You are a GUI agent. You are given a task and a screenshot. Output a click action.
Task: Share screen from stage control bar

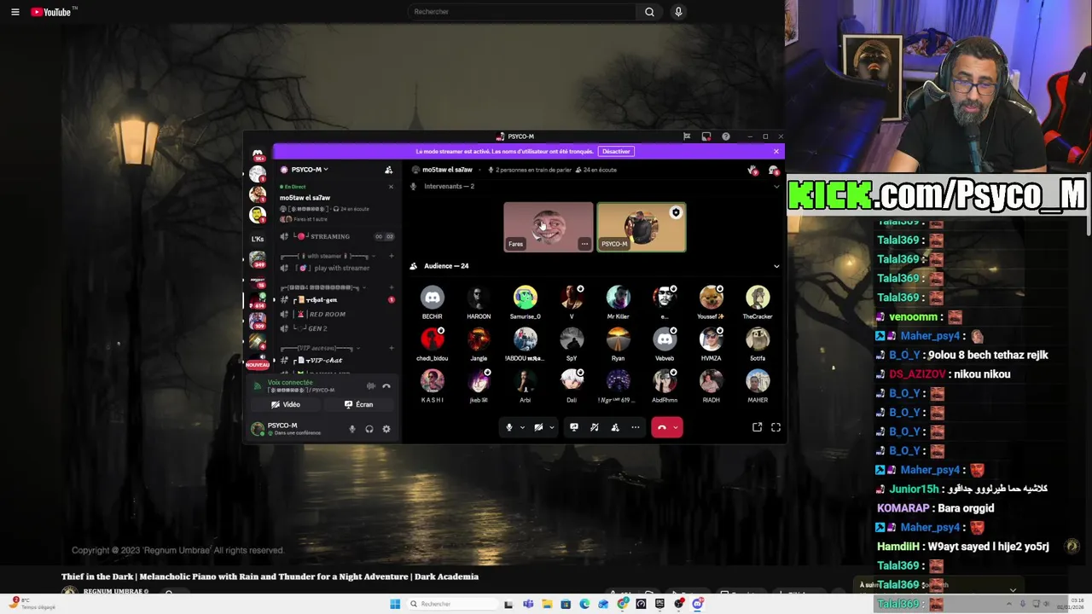click(x=574, y=427)
